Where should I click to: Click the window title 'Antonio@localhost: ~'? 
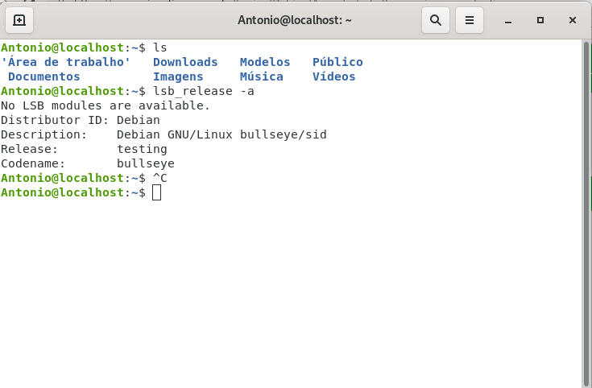click(x=295, y=20)
